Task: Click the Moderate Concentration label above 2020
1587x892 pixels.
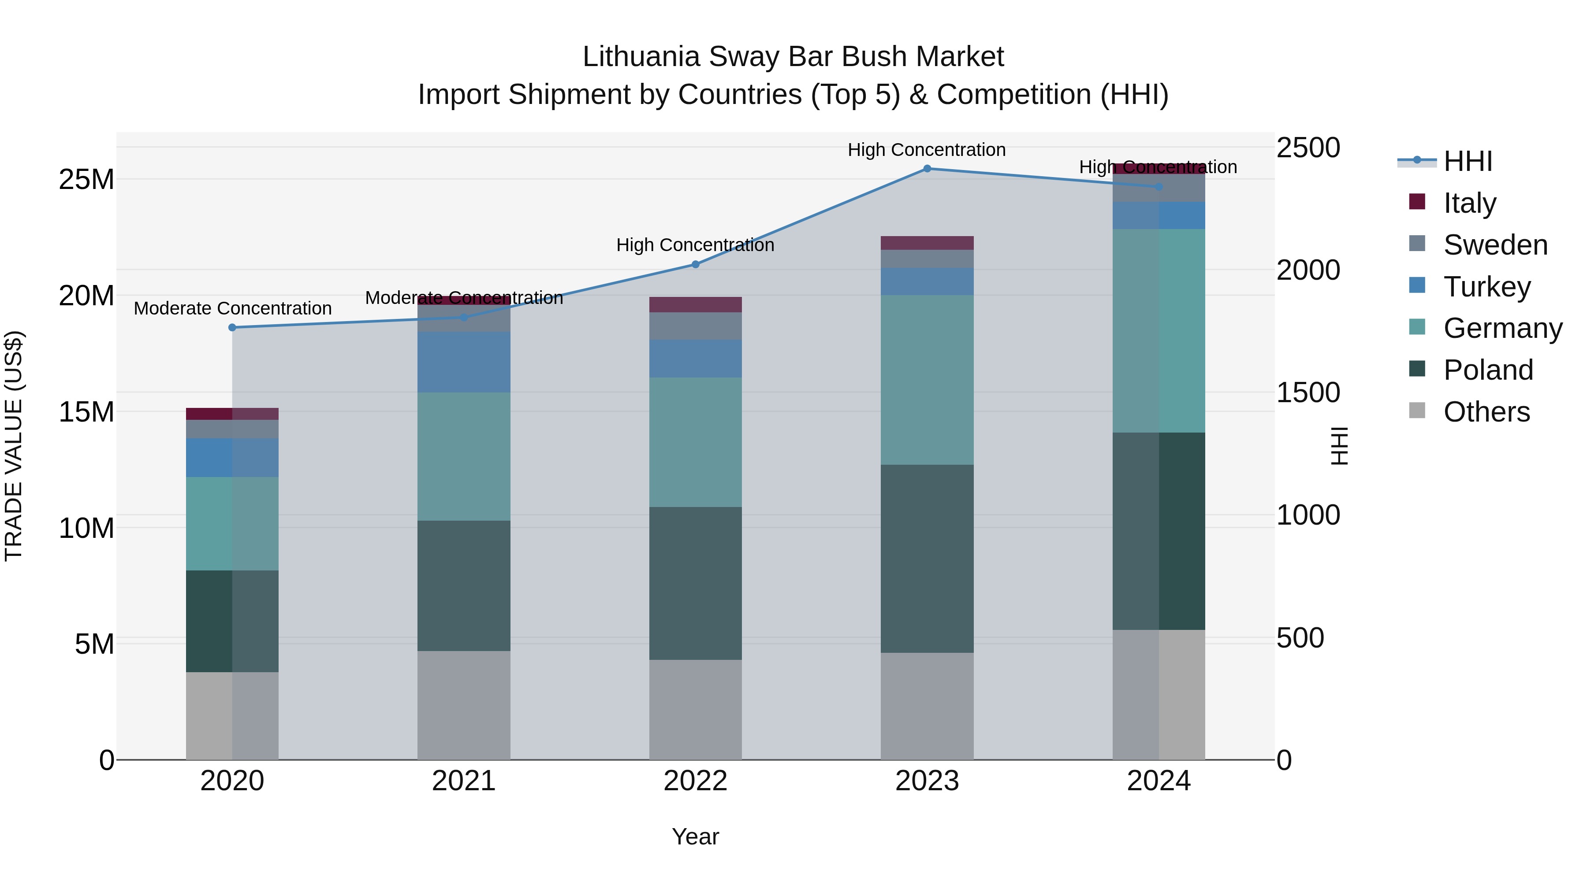Action: pos(232,308)
